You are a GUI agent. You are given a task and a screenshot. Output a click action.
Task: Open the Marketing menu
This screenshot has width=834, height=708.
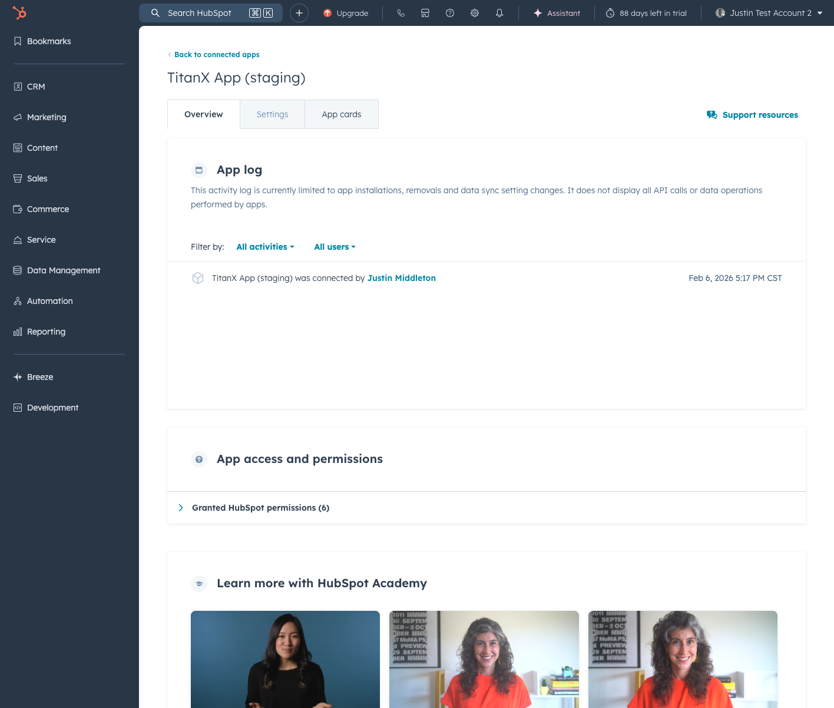[40, 117]
